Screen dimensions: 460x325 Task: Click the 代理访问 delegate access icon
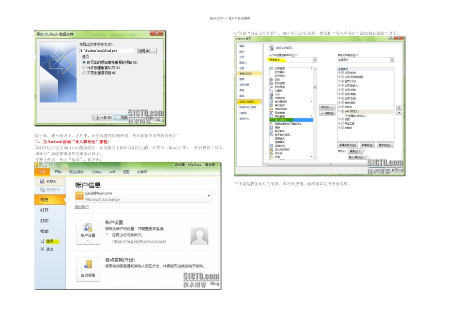tap(271, 98)
